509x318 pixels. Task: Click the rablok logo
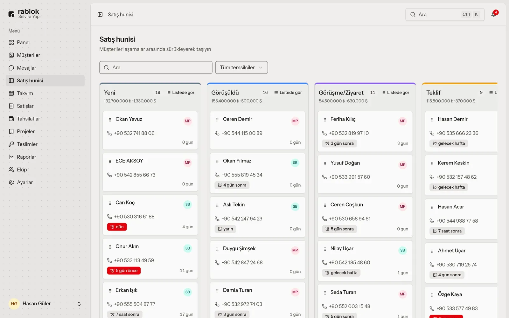24,14
